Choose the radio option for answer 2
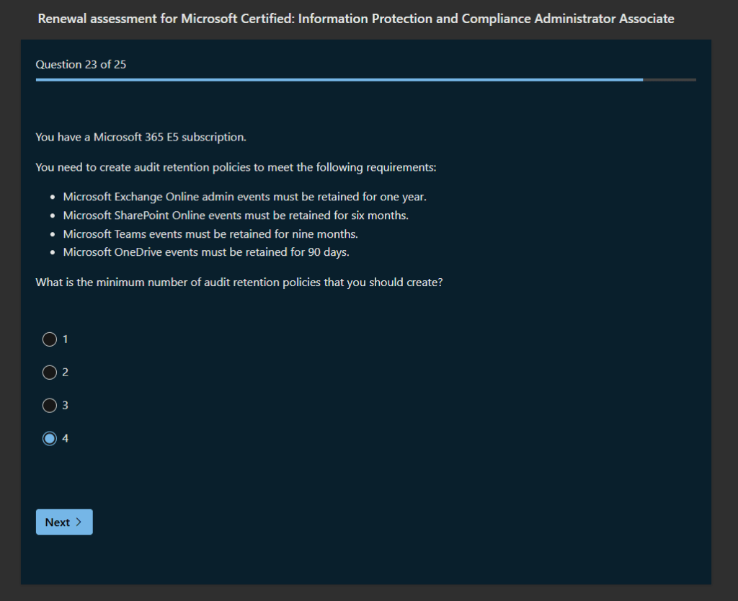Screen dimensions: 738x601 pos(49,373)
